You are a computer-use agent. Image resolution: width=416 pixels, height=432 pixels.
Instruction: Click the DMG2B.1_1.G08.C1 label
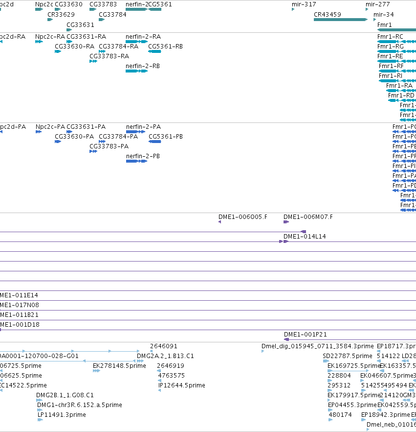click(65, 395)
